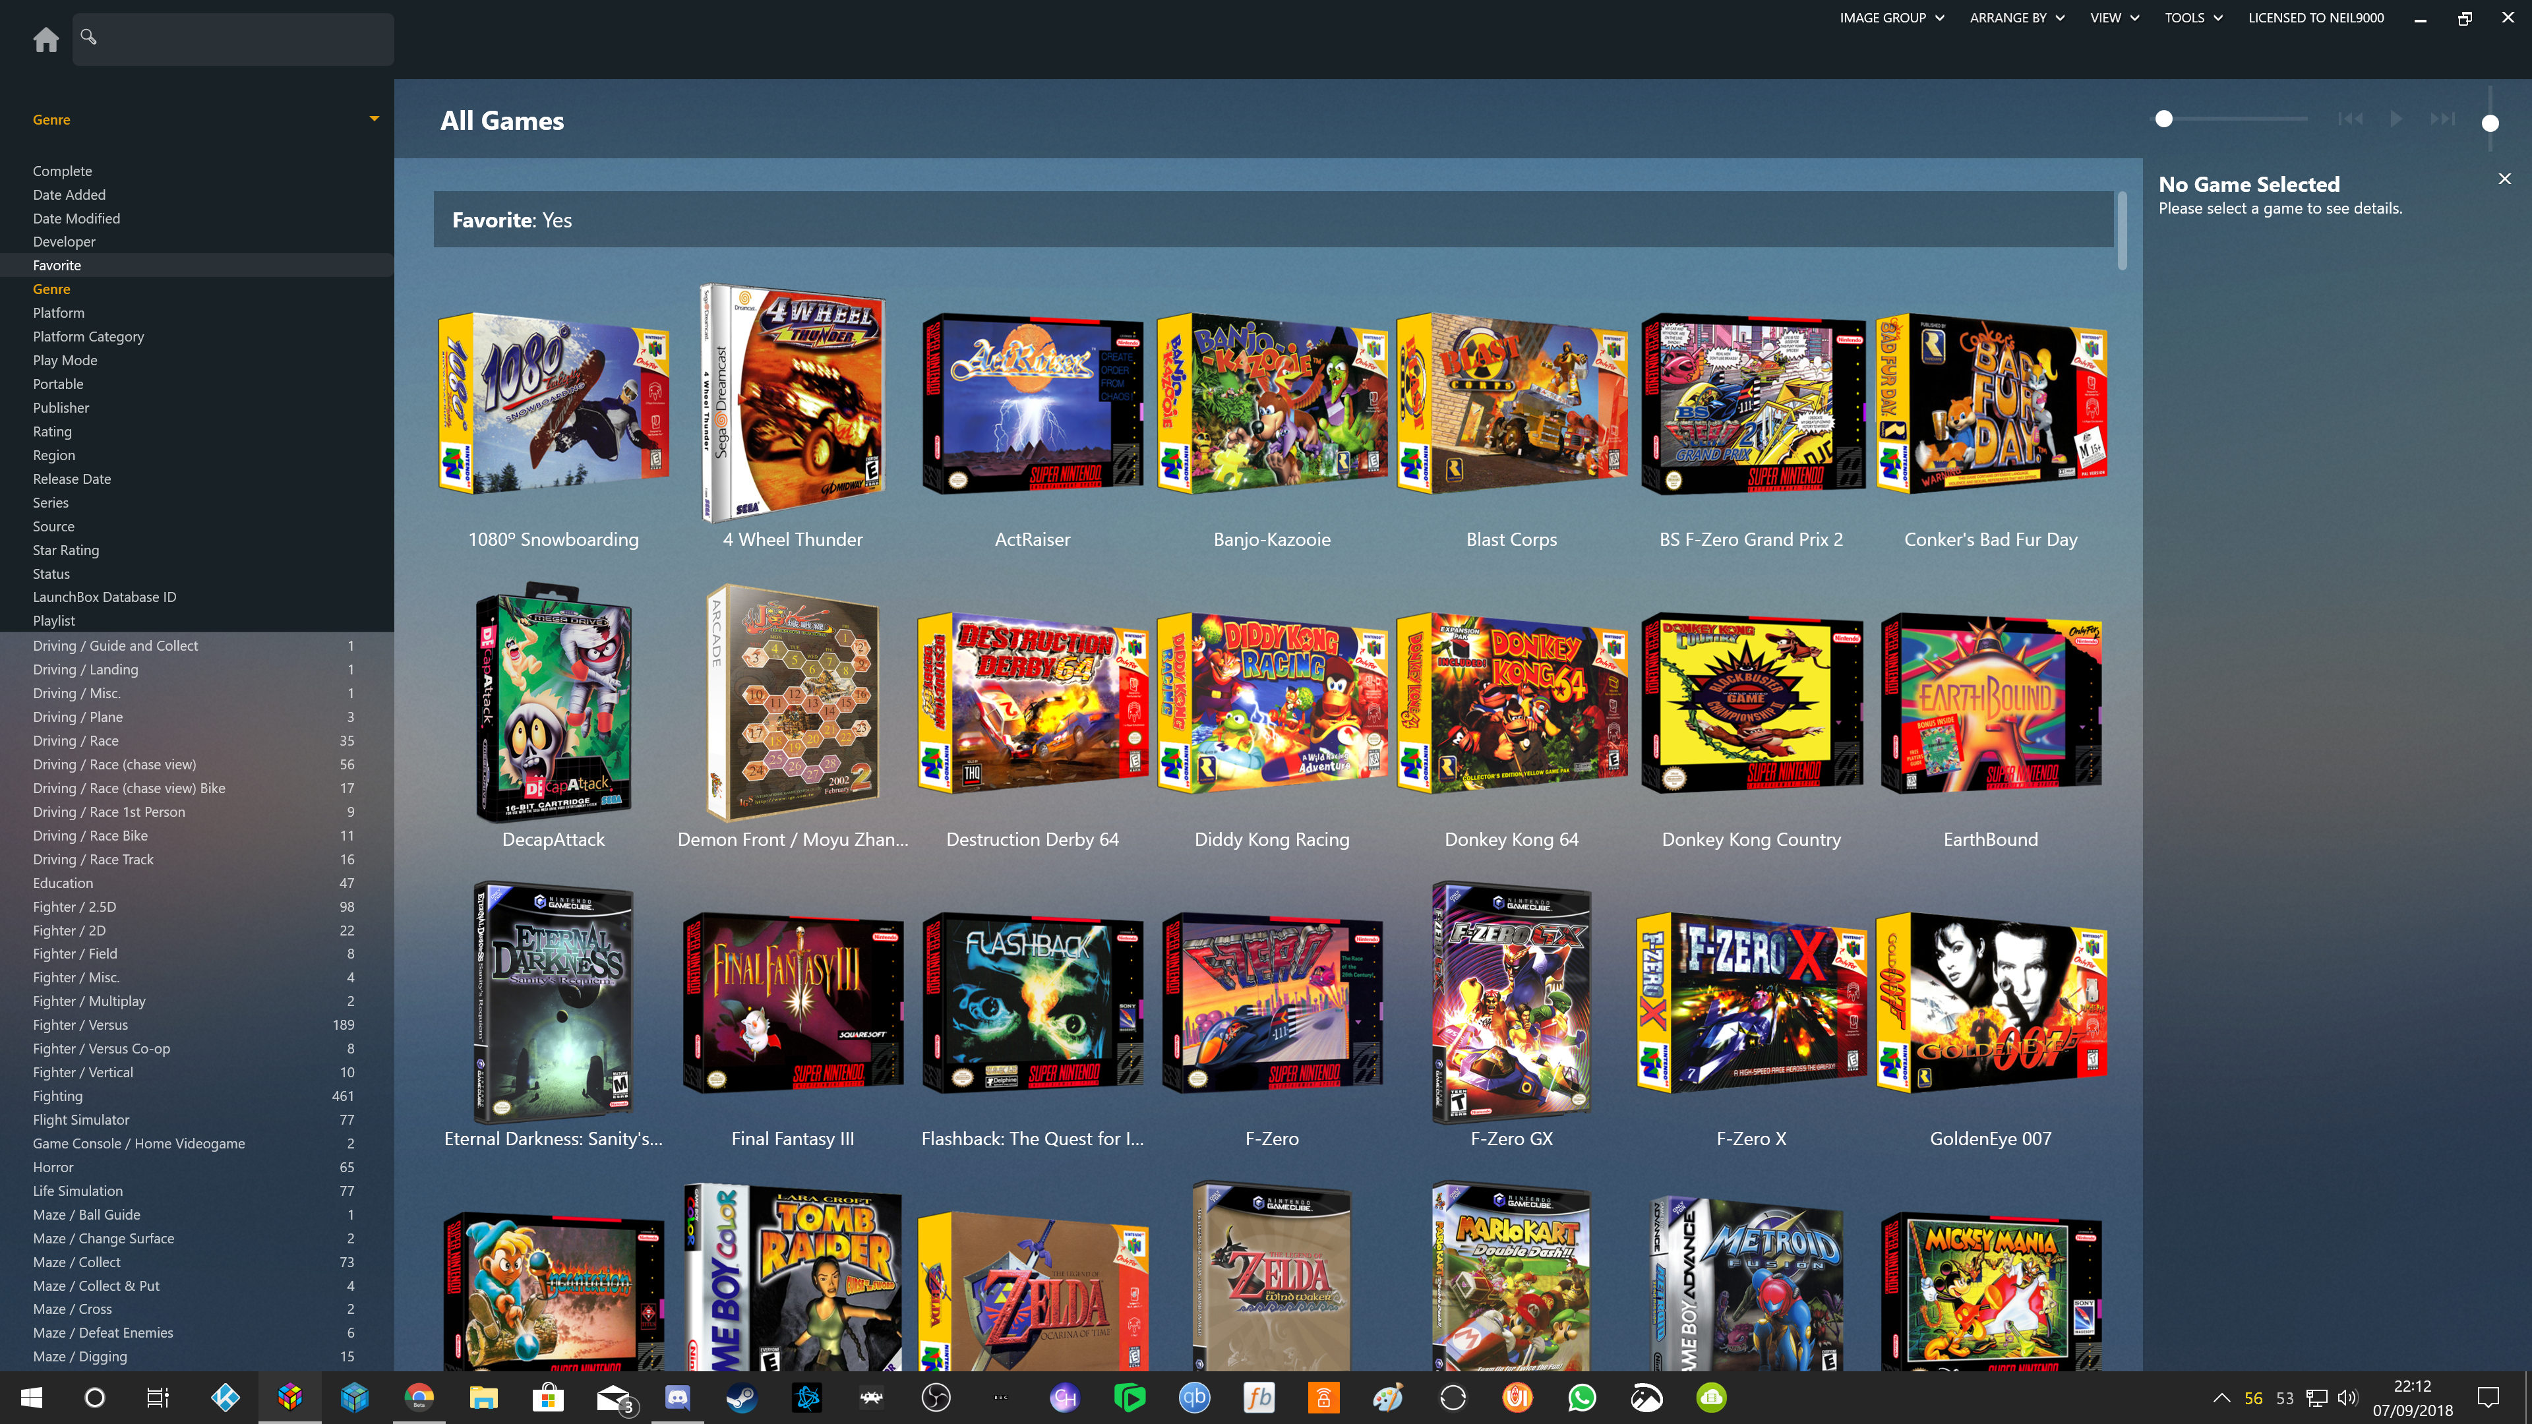2532x1424 pixels.
Task: Launch Steam from the taskbar
Action: pyautogui.click(x=742, y=1398)
